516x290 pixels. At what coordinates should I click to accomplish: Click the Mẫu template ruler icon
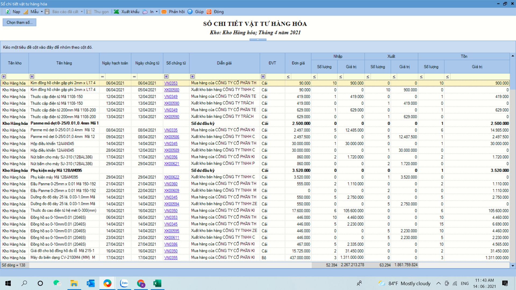tap(26, 12)
